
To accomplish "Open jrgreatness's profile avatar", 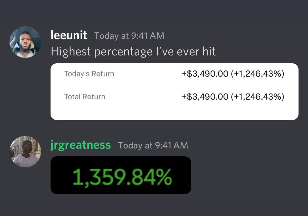I will (x=25, y=152).
